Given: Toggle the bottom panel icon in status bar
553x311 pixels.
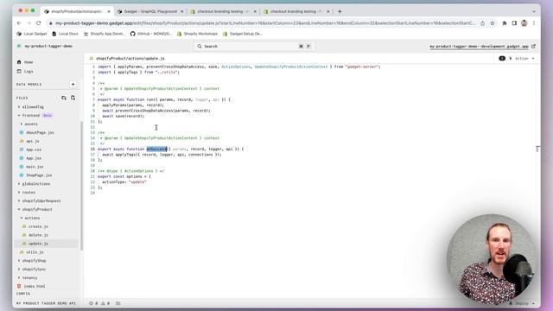Looking at the screenshot, I should (x=118, y=303).
